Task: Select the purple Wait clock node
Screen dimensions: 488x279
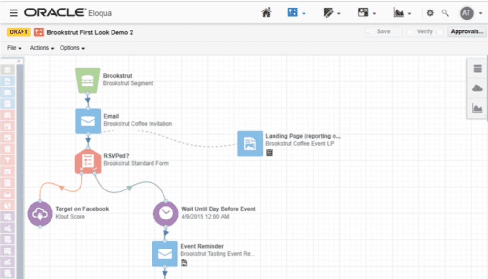Action: (165, 214)
